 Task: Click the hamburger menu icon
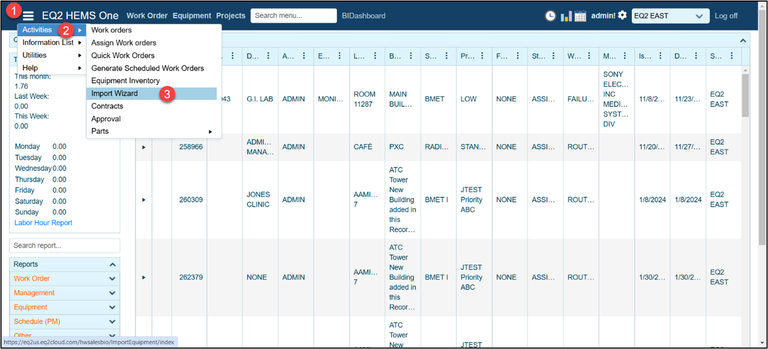pos(28,16)
